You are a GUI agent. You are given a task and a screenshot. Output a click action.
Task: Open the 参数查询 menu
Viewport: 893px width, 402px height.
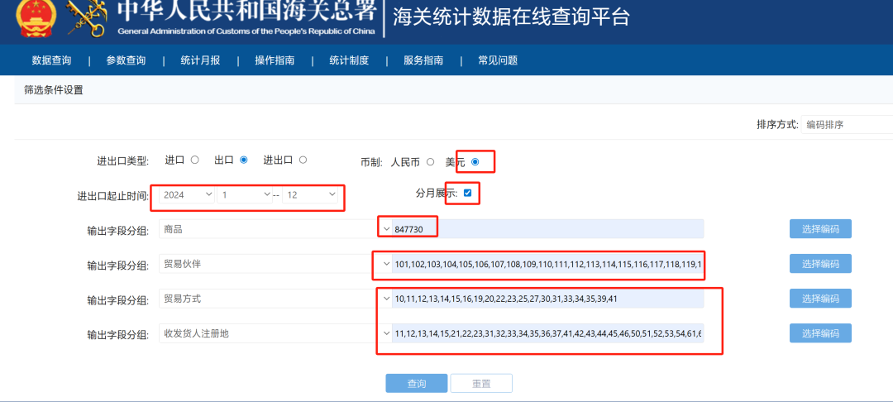point(126,60)
